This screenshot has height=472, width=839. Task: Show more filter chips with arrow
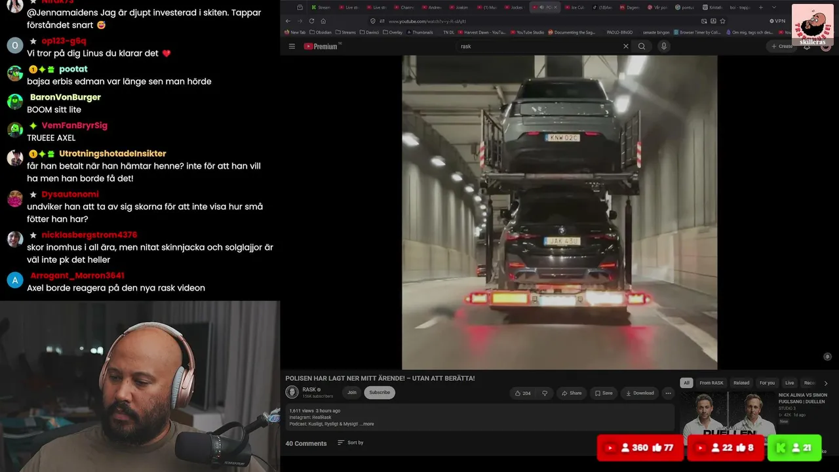click(x=826, y=383)
